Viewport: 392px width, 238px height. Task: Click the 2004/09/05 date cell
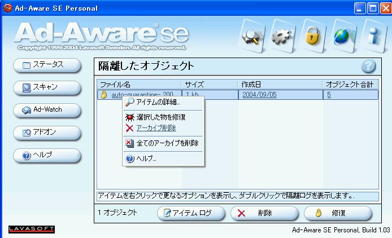281,95
